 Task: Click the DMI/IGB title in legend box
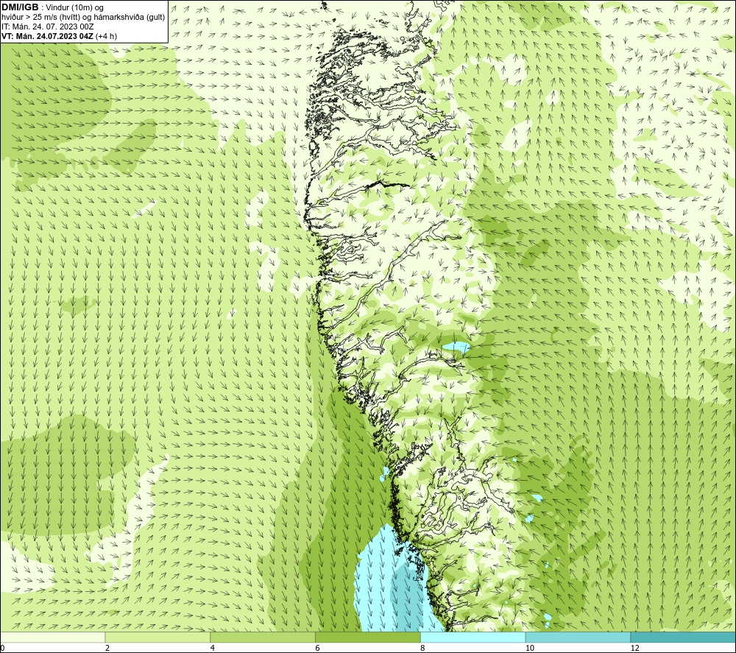20,7
